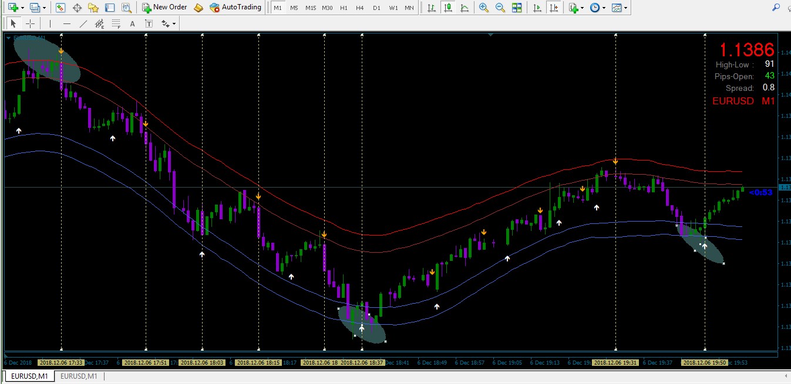Draw a horizontal line tool

tap(66, 24)
